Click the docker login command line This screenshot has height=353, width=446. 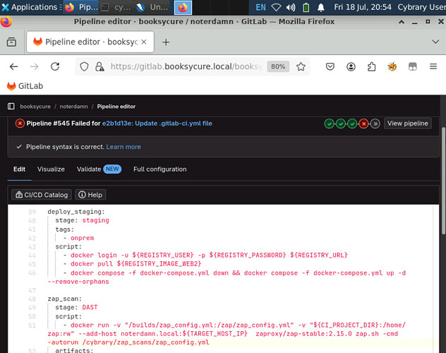(x=205, y=255)
